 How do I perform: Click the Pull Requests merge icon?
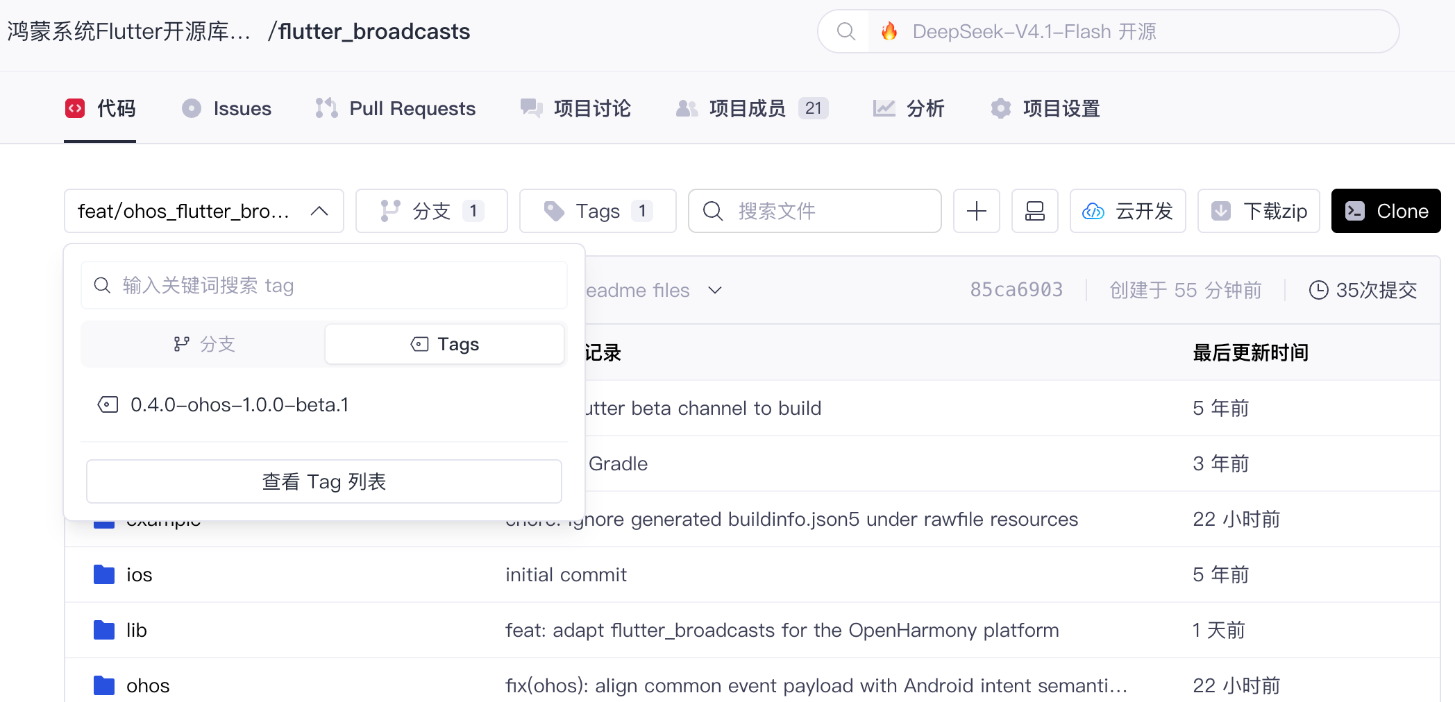point(327,108)
